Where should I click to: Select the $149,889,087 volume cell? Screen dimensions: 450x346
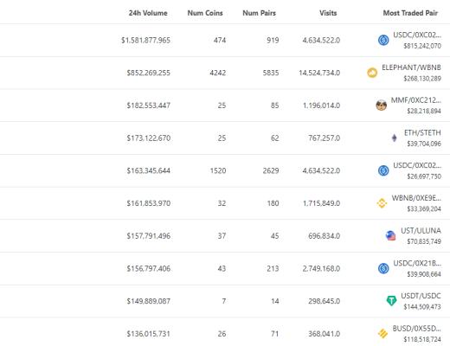click(x=149, y=301)
